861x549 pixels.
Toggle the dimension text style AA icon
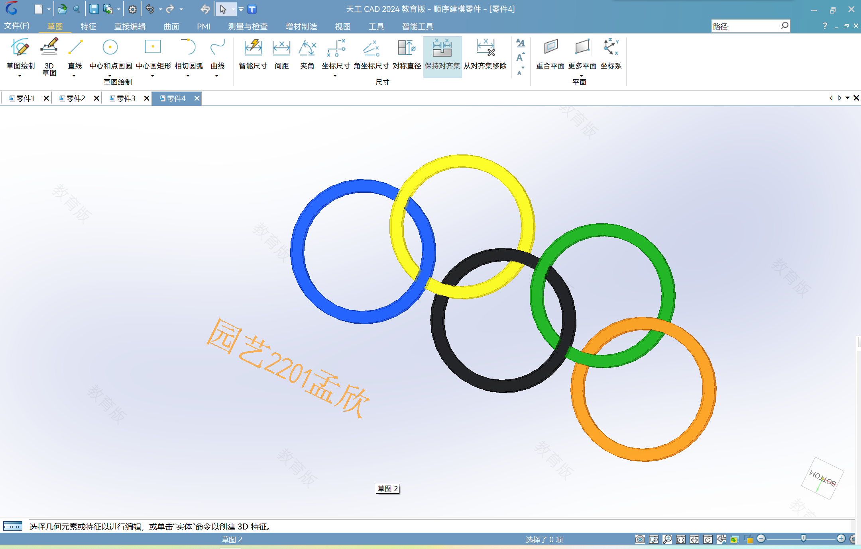coord(520,43)
